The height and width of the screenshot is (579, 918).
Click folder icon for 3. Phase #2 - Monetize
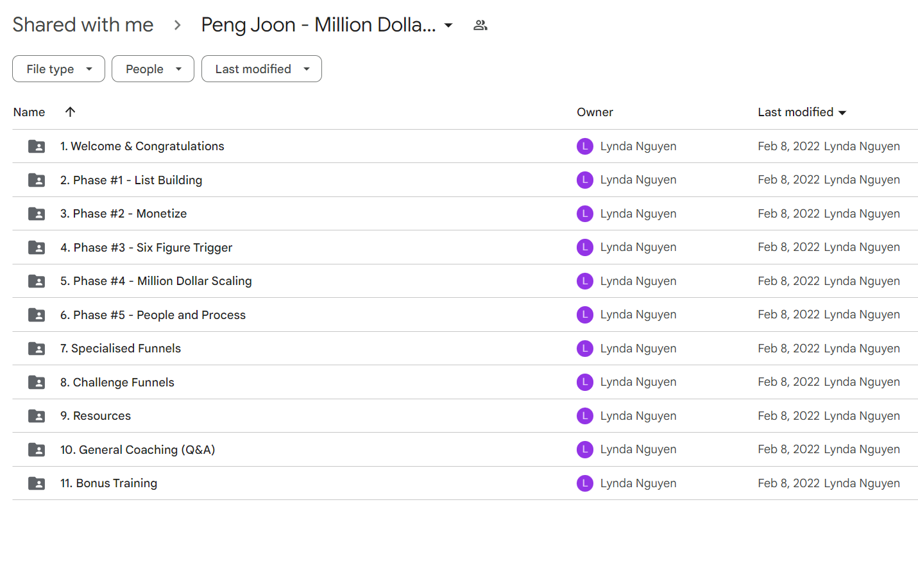[37, 214]
